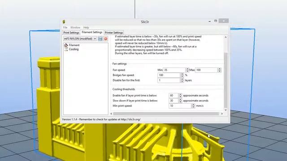Save the current filament preset
The image size is (287, 161).
100,39
